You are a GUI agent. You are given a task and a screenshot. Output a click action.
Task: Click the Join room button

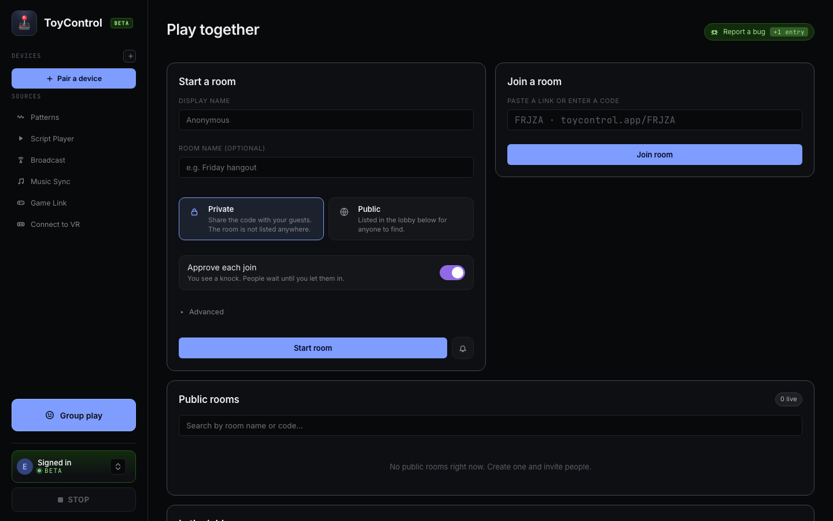click(655, 155)
